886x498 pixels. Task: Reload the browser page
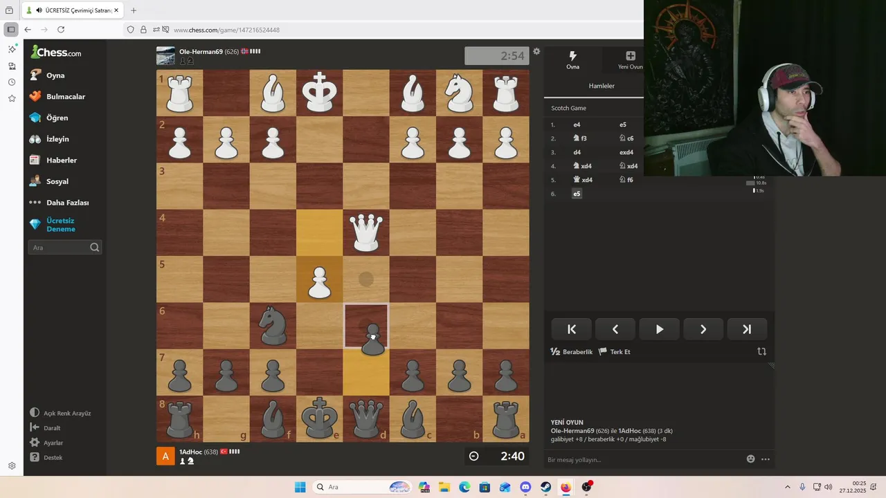point(61,30)
